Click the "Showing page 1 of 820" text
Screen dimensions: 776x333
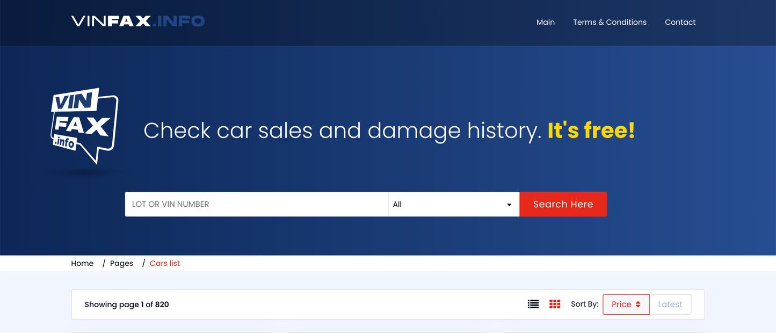pyautogui.click(x=127, y=305)
